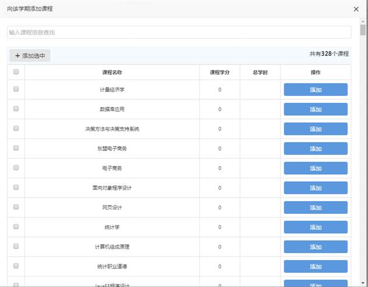Click the 向该学期添加课程 dialog title
The width and height of the screenshot is (368, 287).
tap(30, 9)
